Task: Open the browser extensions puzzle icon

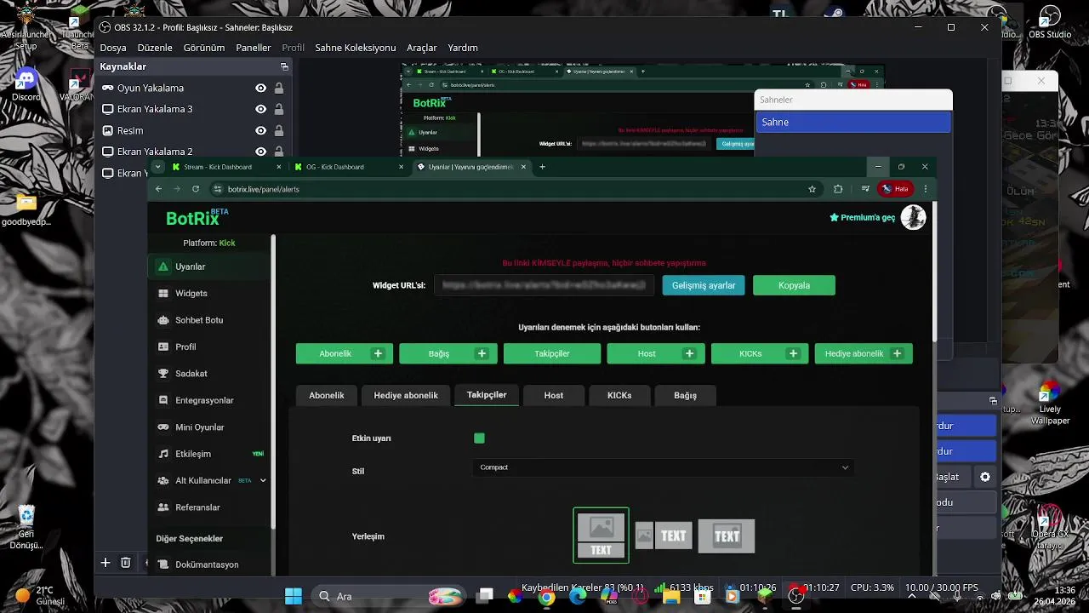Action: (x=838, y=189)
